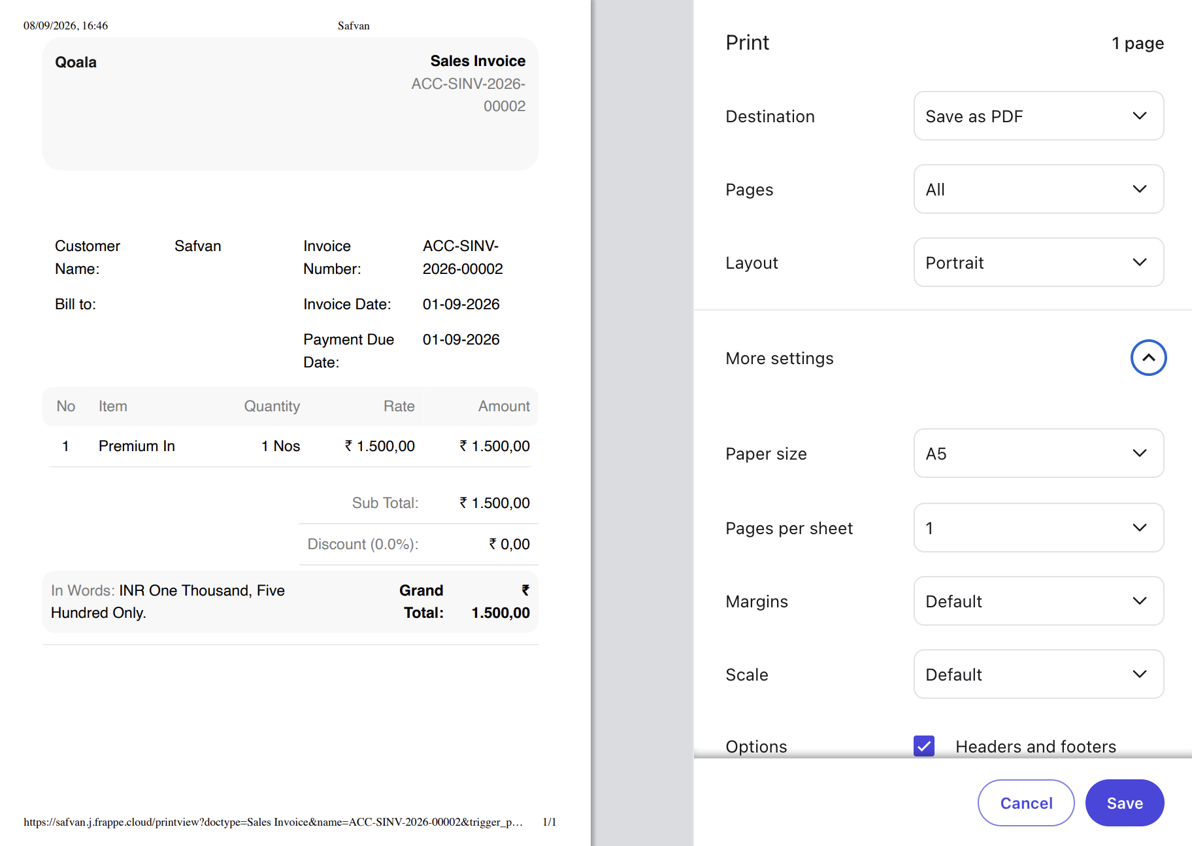
Task: Open the Pages dropdown set to All
Action: (x=1038, y=189)
